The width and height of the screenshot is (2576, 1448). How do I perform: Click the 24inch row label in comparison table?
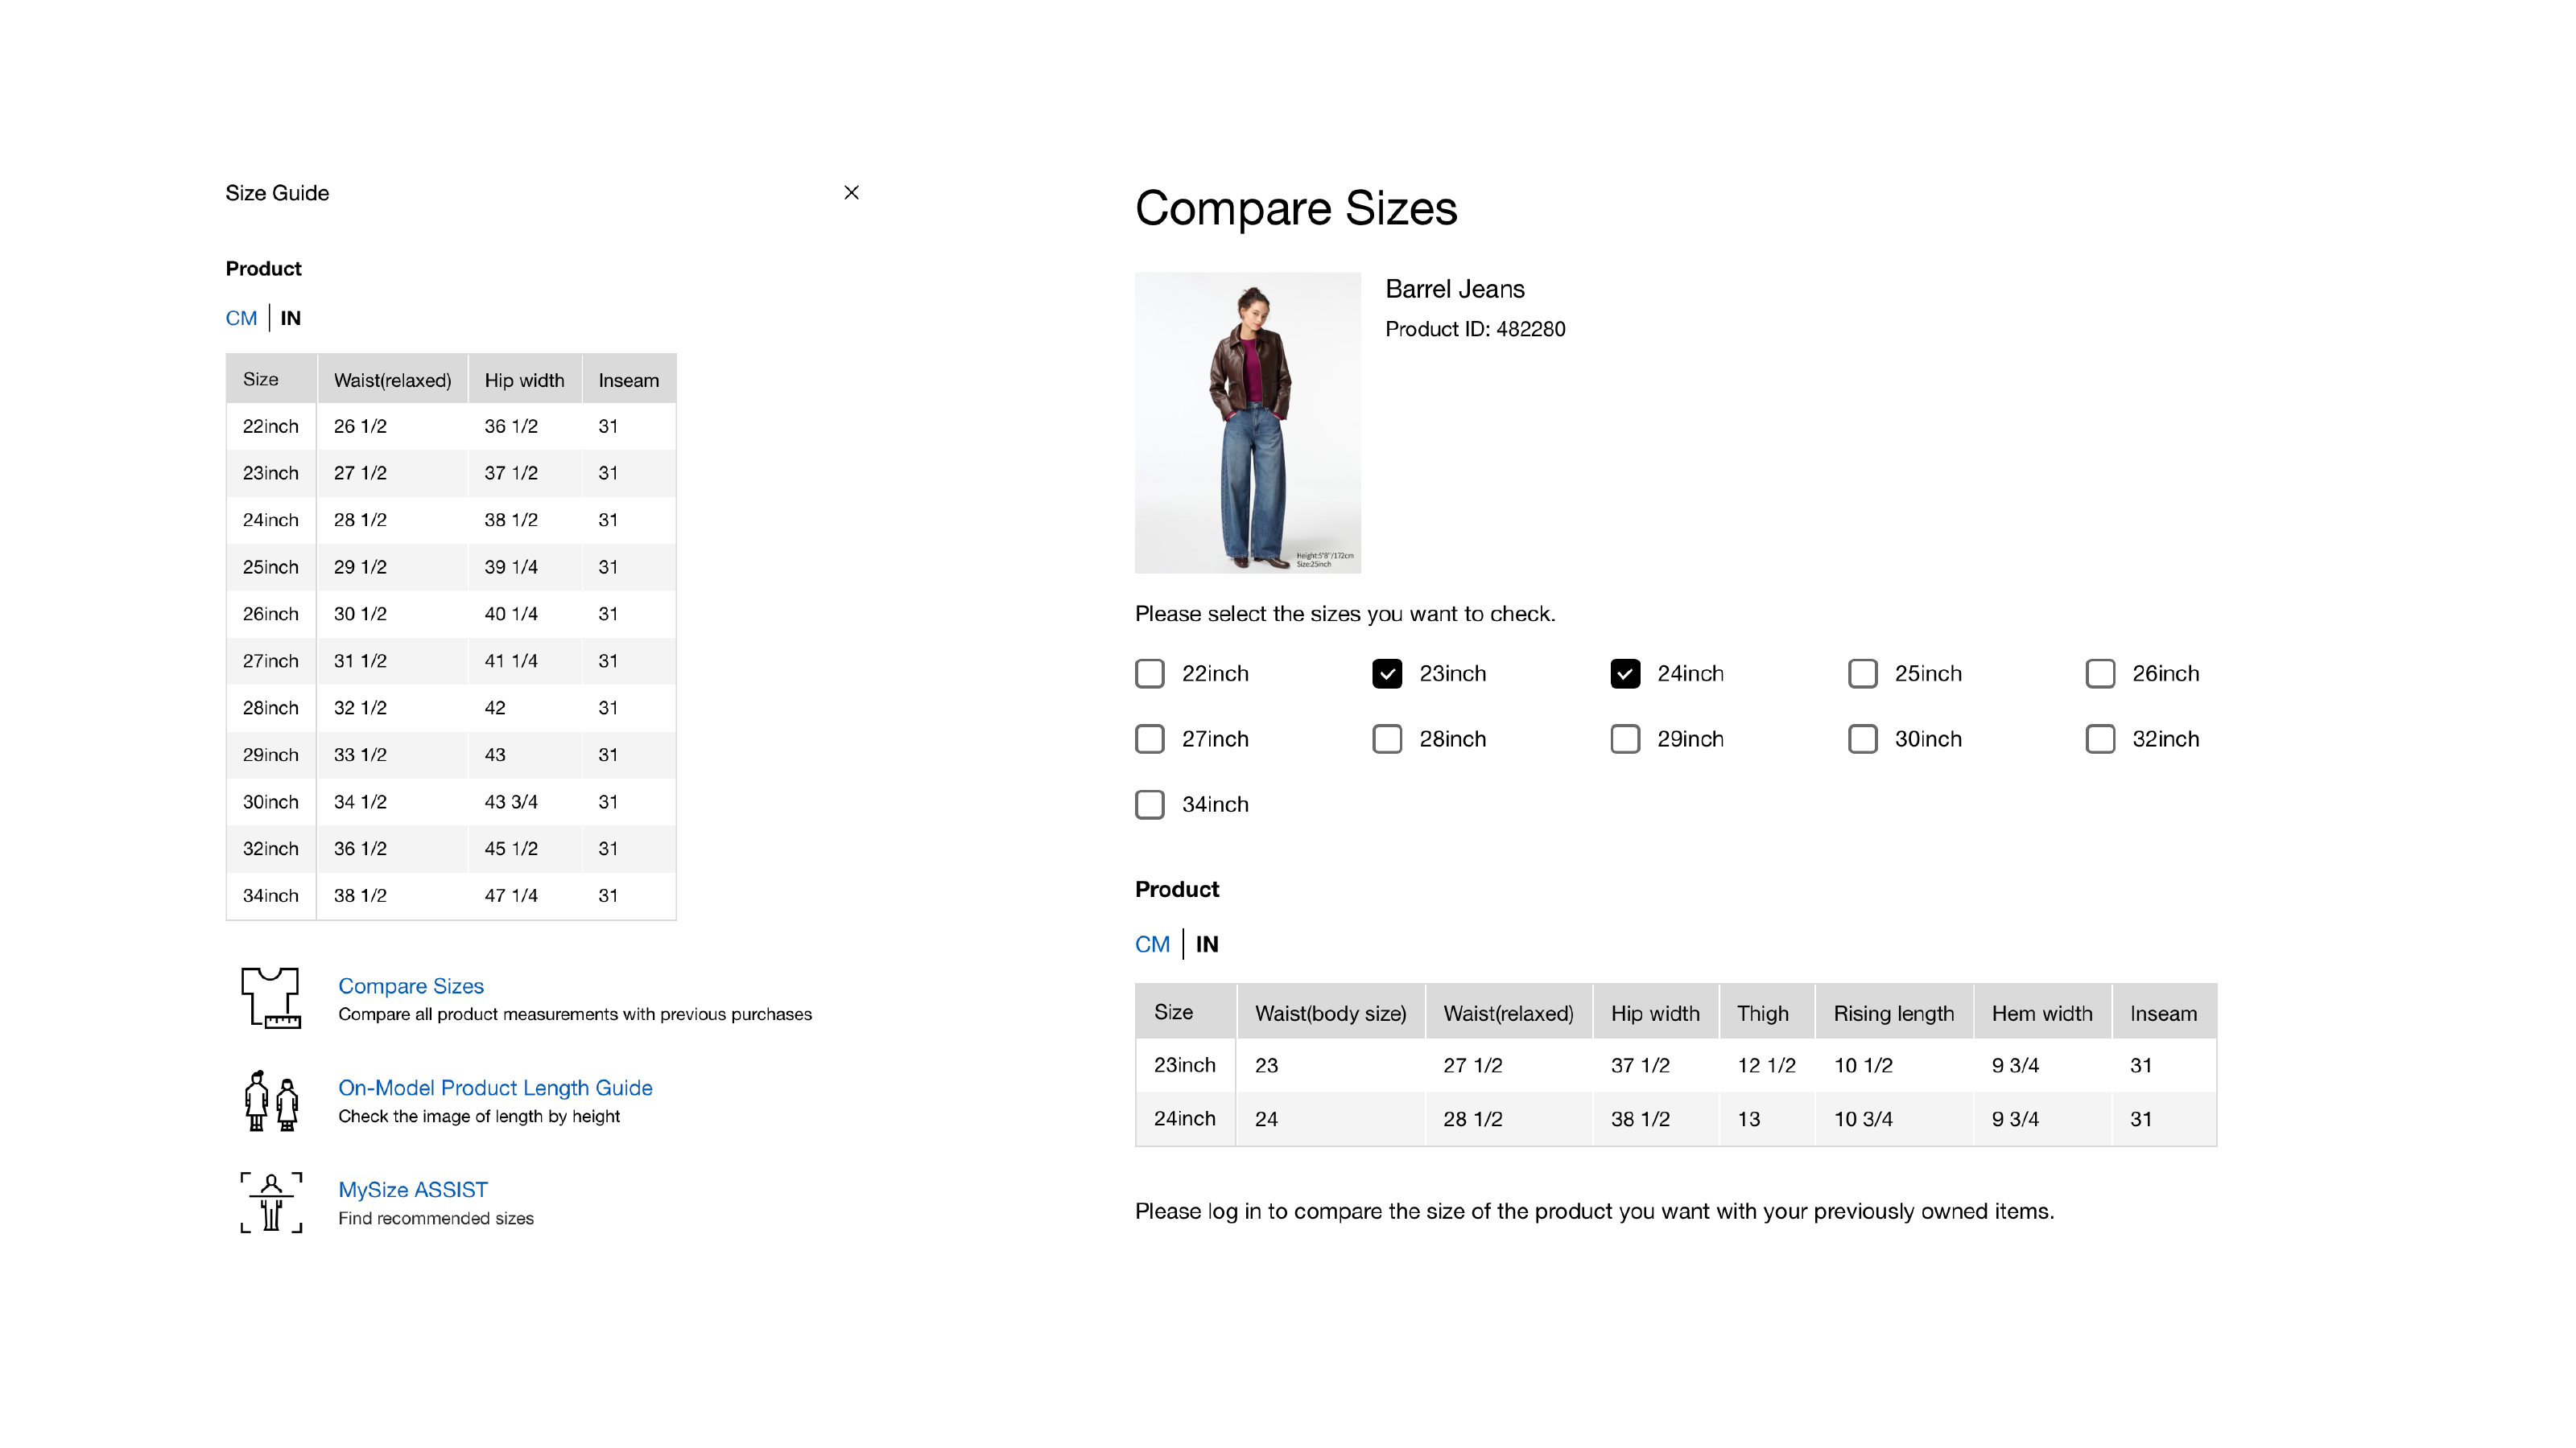1184,1118
